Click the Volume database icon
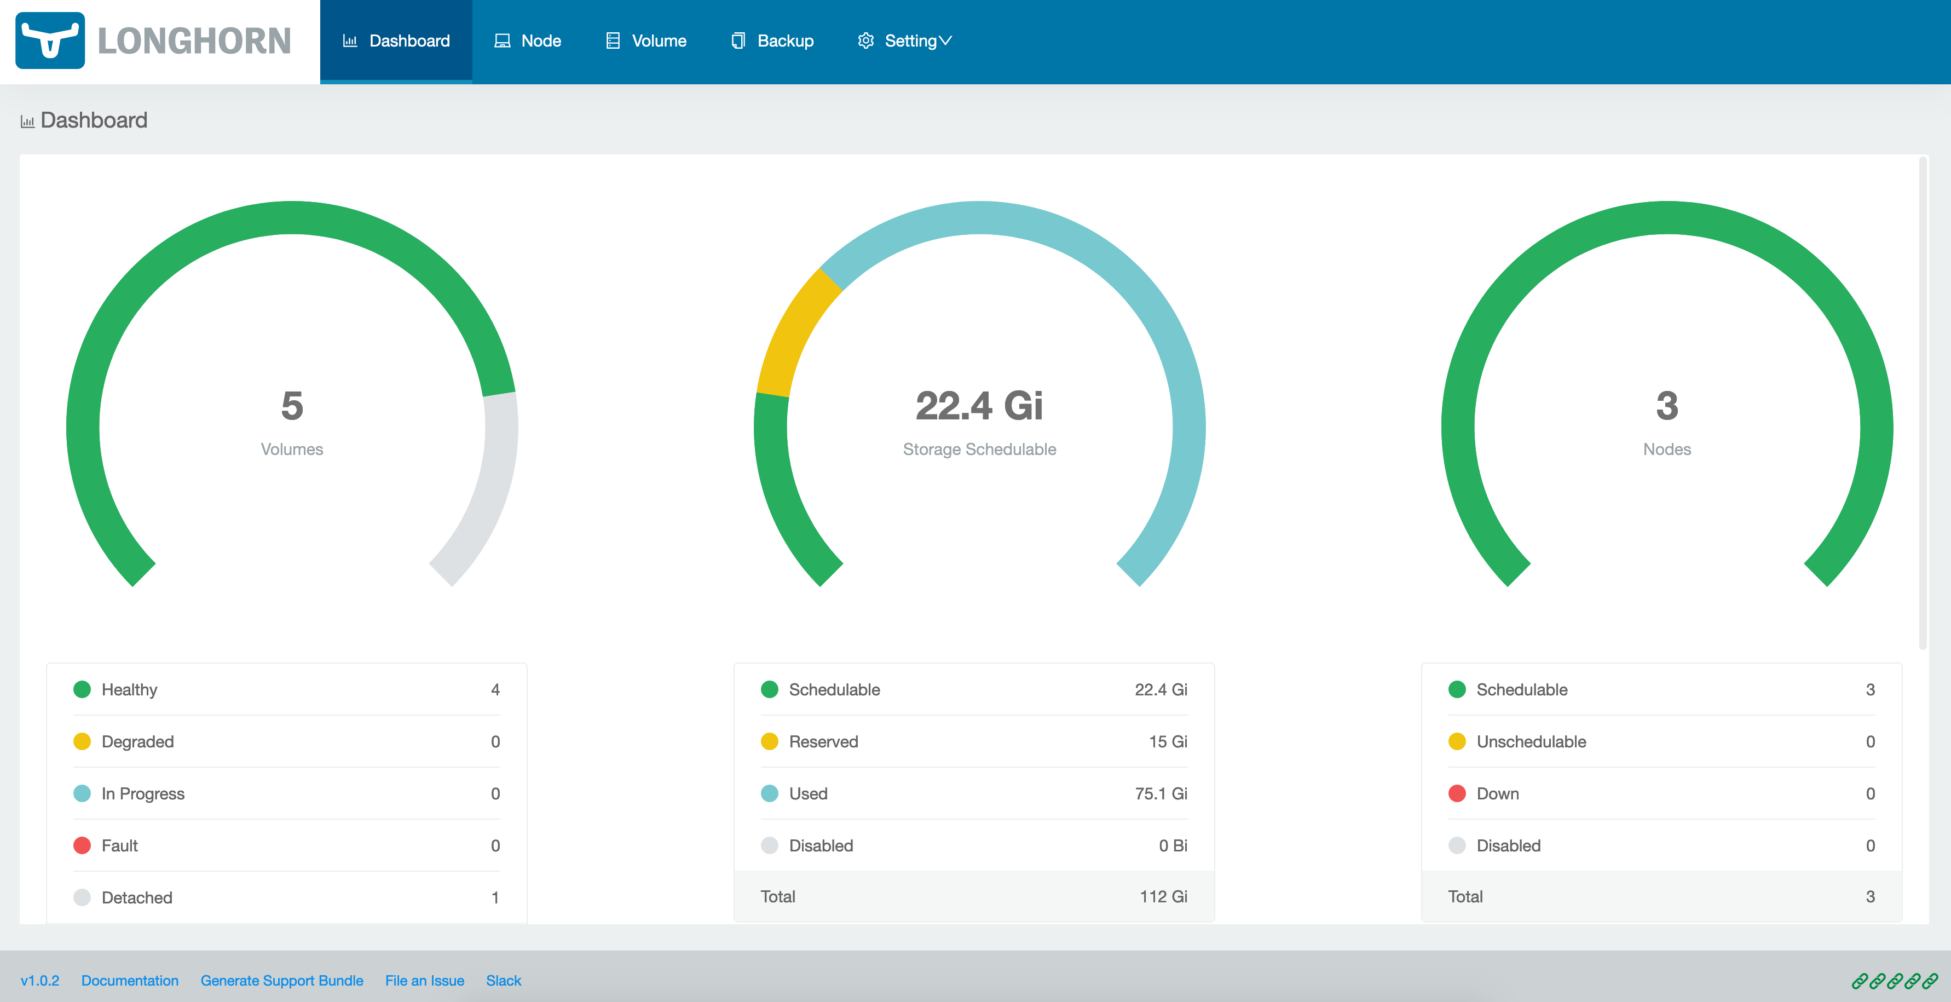The width and height of the screenshot is (1951, 1002). [613, 41]
